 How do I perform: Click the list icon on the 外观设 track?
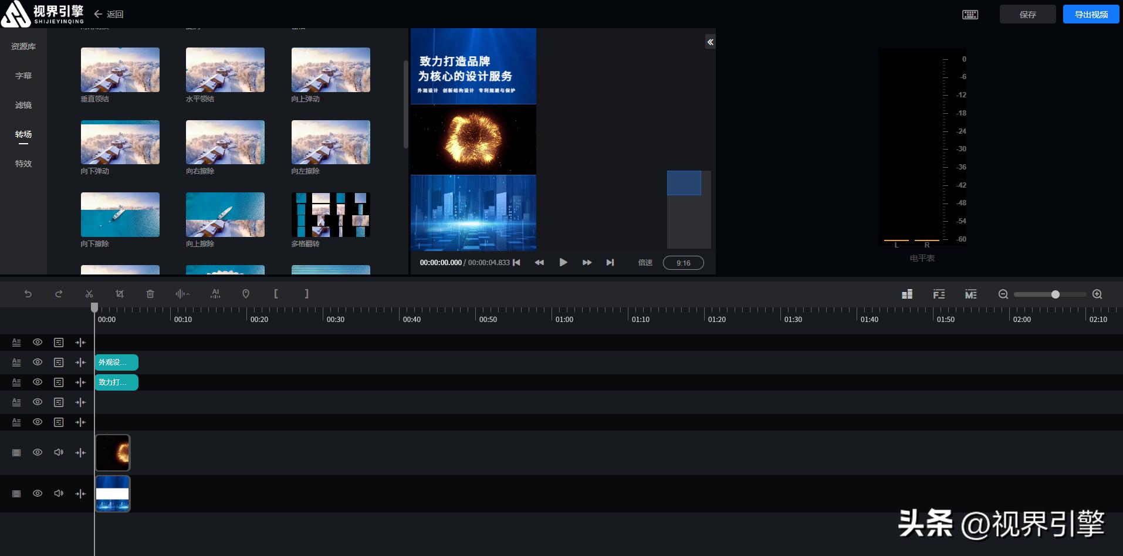point(59,362)
